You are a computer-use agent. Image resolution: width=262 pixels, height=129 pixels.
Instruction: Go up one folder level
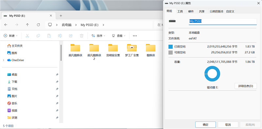tap(28, 25)
